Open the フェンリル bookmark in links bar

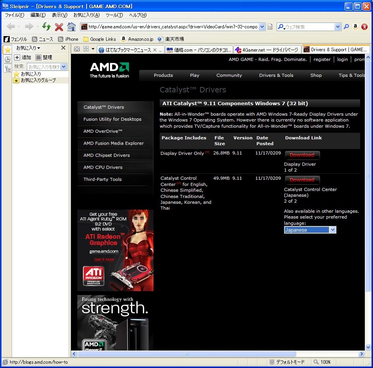(16, 39)
